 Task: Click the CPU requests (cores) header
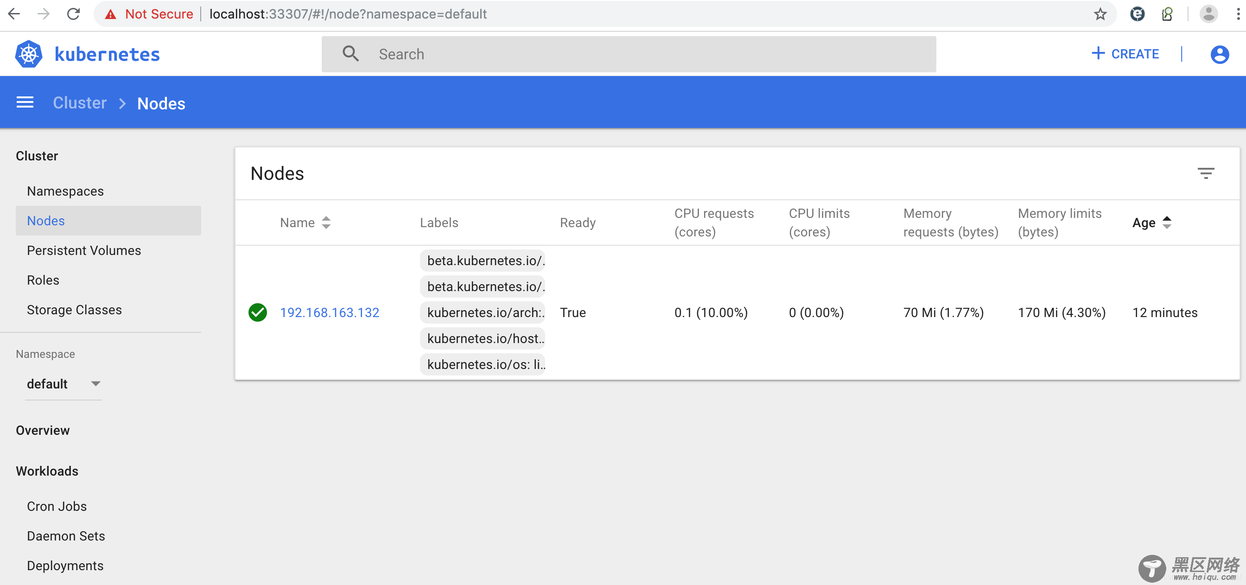pos(714,223)
